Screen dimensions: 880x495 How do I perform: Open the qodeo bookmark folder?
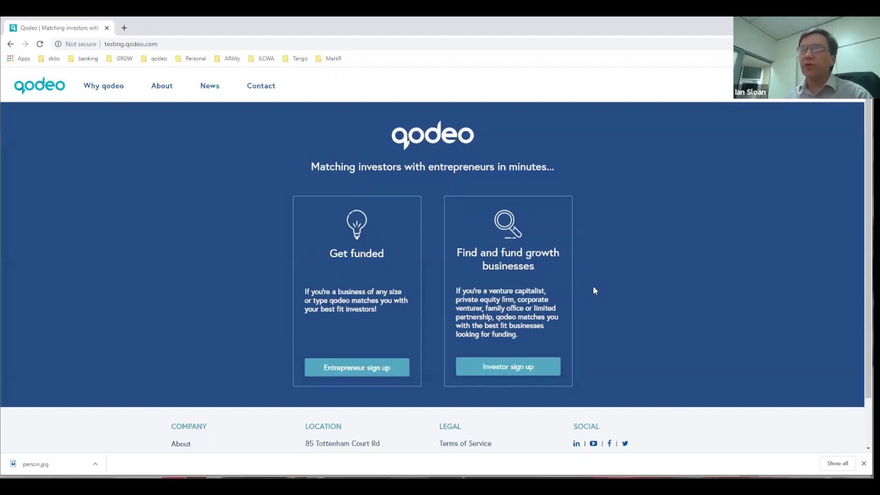pos(154,58)
